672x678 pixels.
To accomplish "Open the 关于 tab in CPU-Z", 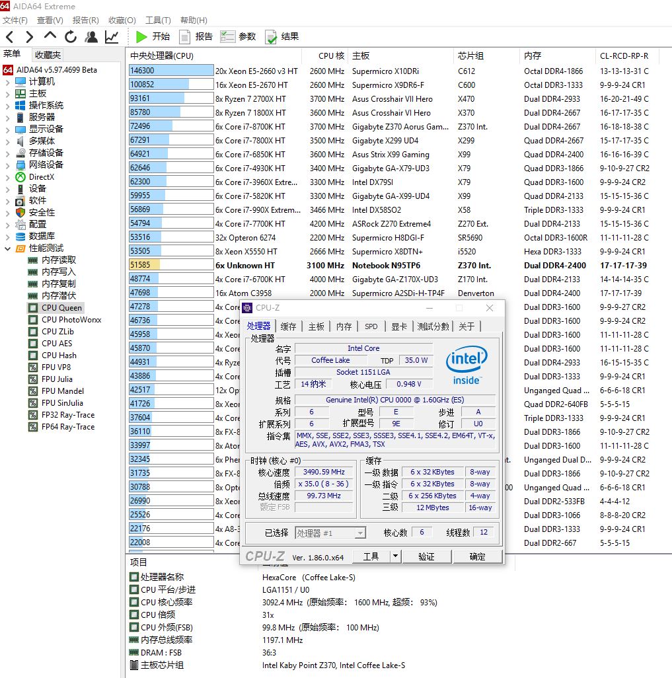I will pos(467,326).
